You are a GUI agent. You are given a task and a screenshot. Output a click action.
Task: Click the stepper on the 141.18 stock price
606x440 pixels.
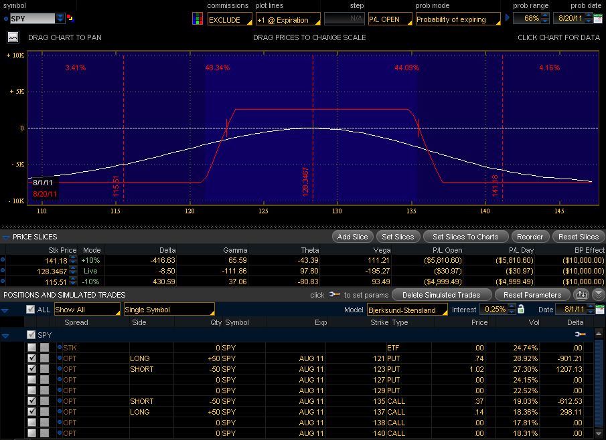tap(73, 260)
